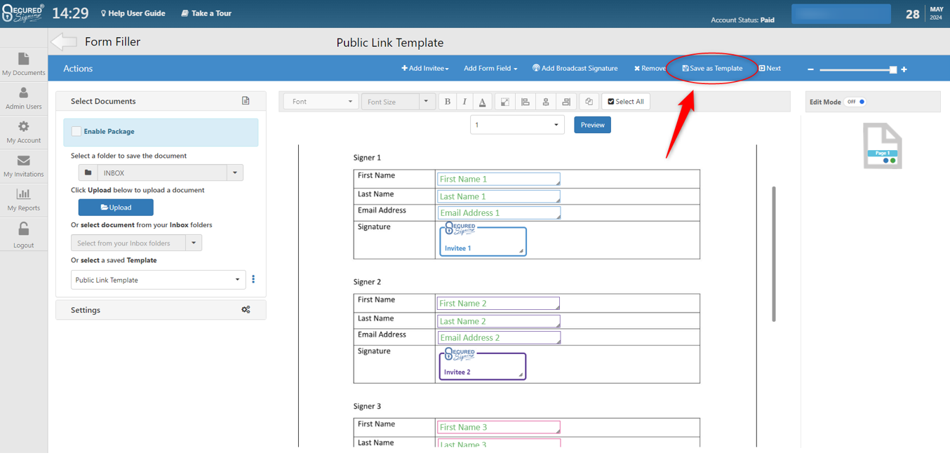Open template options three-dot menu
950x460 pixels.
253,279
